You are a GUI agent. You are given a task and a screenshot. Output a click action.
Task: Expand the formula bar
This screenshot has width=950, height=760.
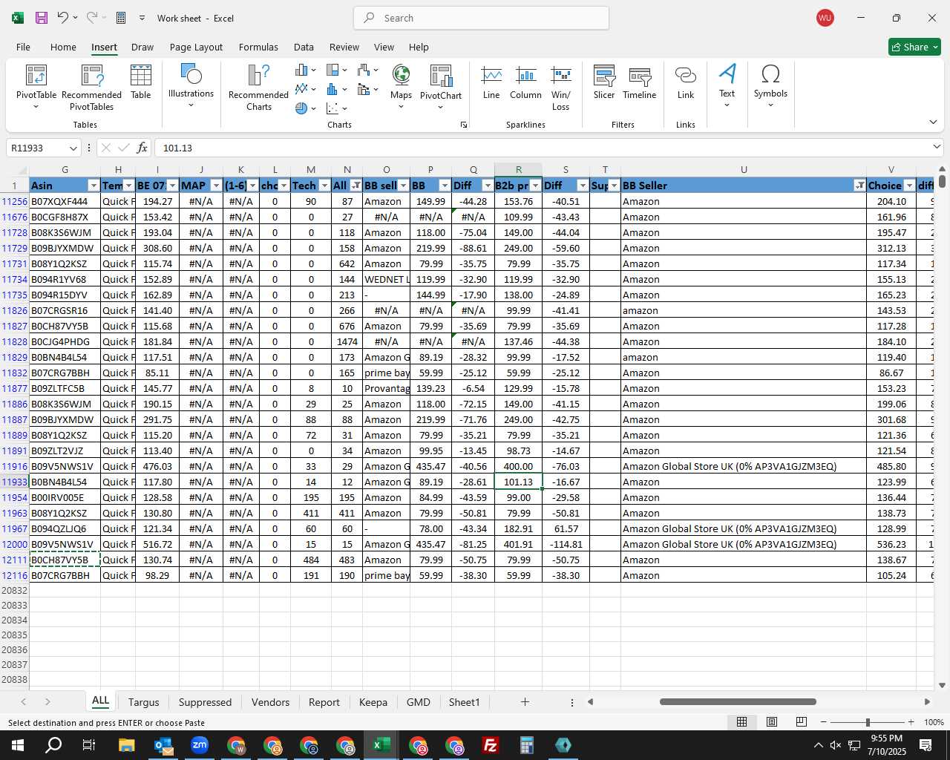937,148
